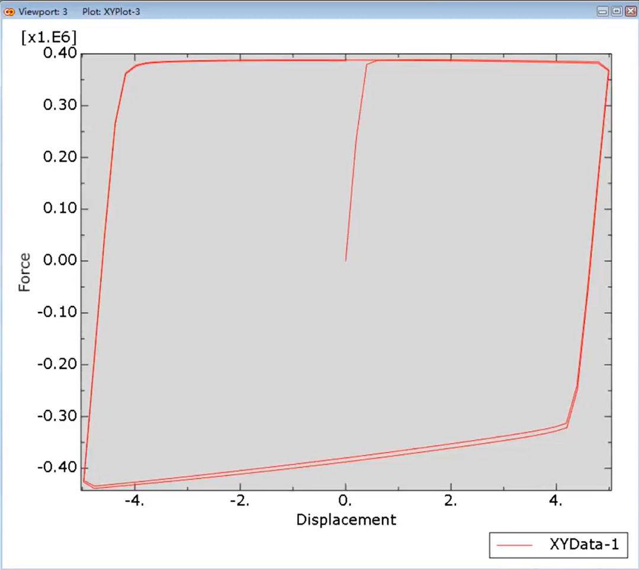Screen dimensions: 639x570
Task: Click the 4. tick label on Displacement axis
Action: [557, 502]
